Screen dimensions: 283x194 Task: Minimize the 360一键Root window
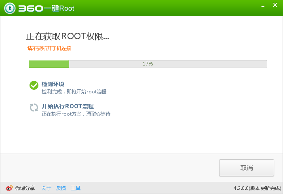click(263, 6)
